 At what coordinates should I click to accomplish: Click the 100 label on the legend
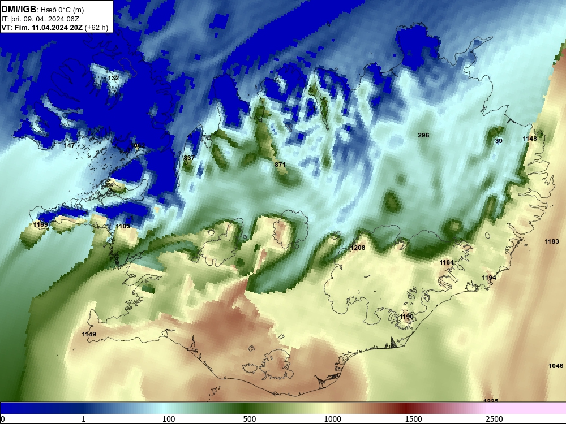pyautogui.click(x=169, y=419)
